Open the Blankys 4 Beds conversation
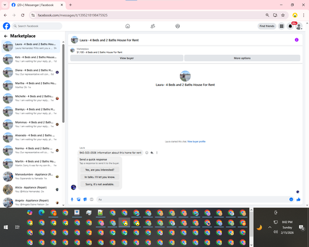This screenshot has width=309, height=247. [31, 111]
